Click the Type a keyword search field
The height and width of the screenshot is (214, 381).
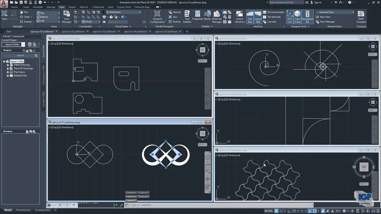[286, 2]
